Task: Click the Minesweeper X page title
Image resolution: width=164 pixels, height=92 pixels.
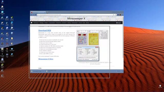Action: point(76,19)
